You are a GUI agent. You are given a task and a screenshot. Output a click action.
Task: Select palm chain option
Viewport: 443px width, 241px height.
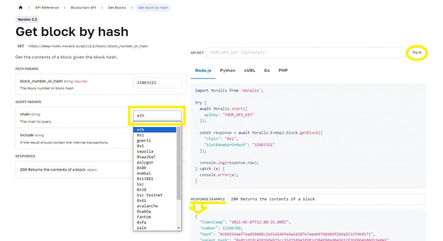155,228
